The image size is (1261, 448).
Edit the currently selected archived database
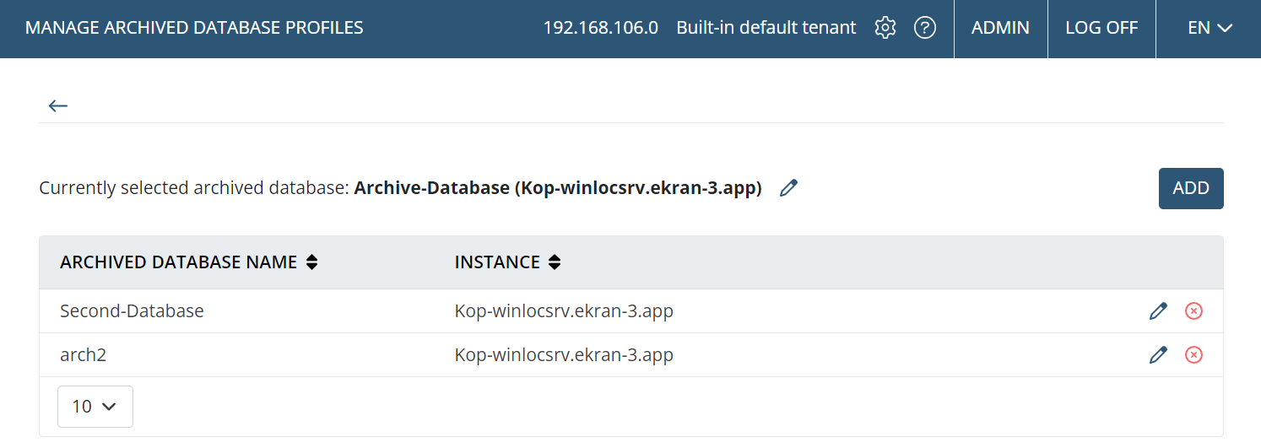[788, 188]
